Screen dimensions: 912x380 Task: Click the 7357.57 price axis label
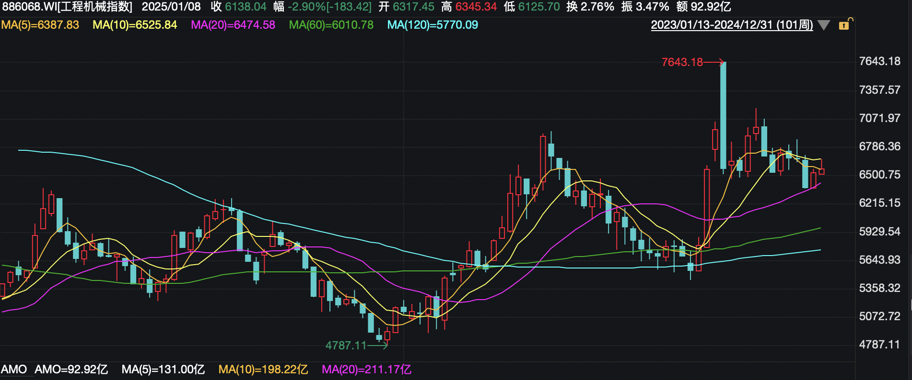879,90
